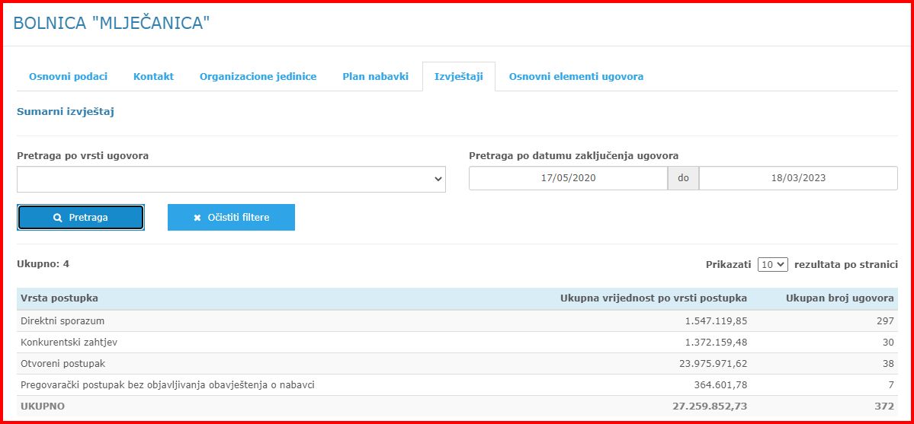The height and width of the screenshot is (424, 914).
Task: Select the Direktni sporazum row label
Action: pyautogui.click(x=63, y=321)
